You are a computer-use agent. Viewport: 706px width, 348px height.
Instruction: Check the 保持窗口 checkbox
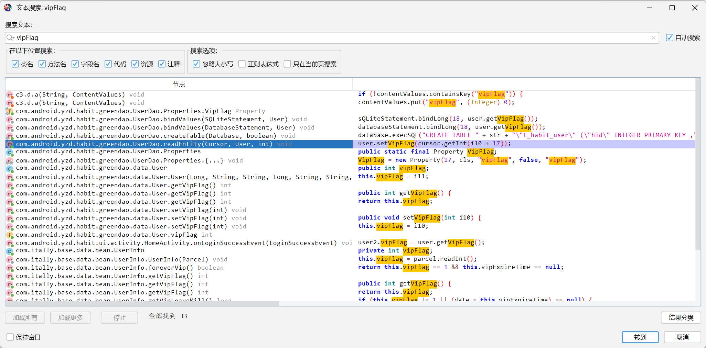10,337
